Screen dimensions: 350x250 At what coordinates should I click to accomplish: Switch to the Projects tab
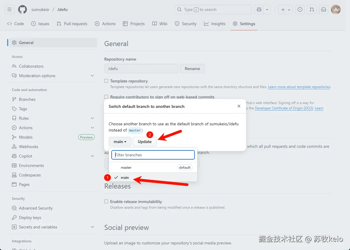(x=134, y=24)
